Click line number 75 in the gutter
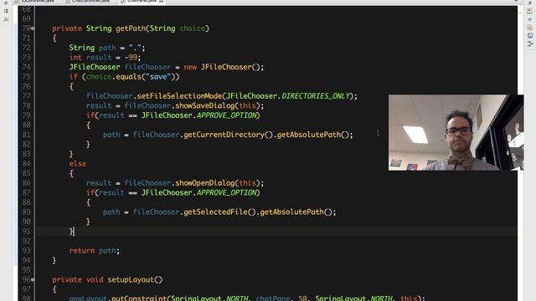 click(26, 77)
